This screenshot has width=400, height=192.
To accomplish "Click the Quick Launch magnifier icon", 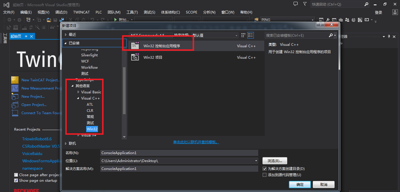I will tap(366, 4).
